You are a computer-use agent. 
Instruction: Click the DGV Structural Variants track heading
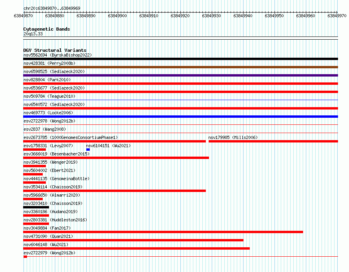click(55, 50)
